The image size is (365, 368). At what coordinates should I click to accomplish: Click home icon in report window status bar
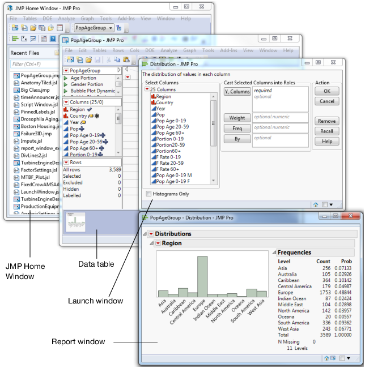[326, 358]
